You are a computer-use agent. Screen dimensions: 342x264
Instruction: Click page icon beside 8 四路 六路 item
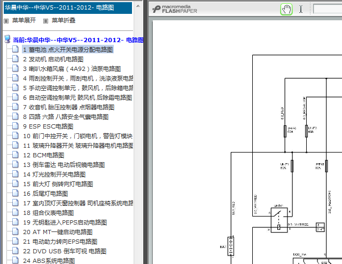pos(15,116)
